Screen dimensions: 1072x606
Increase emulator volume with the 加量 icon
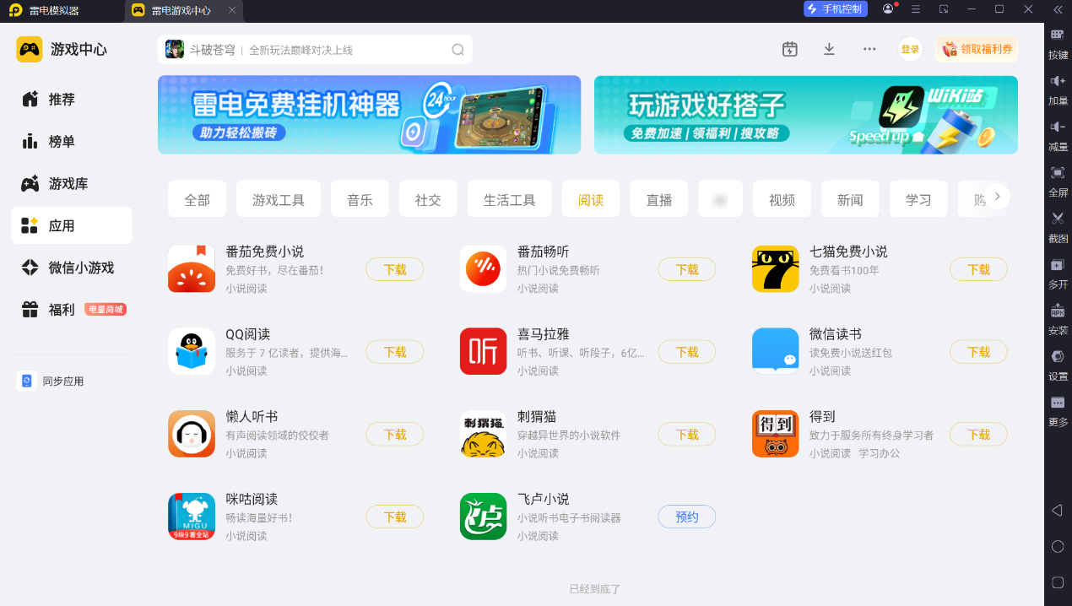[1058, 93]
